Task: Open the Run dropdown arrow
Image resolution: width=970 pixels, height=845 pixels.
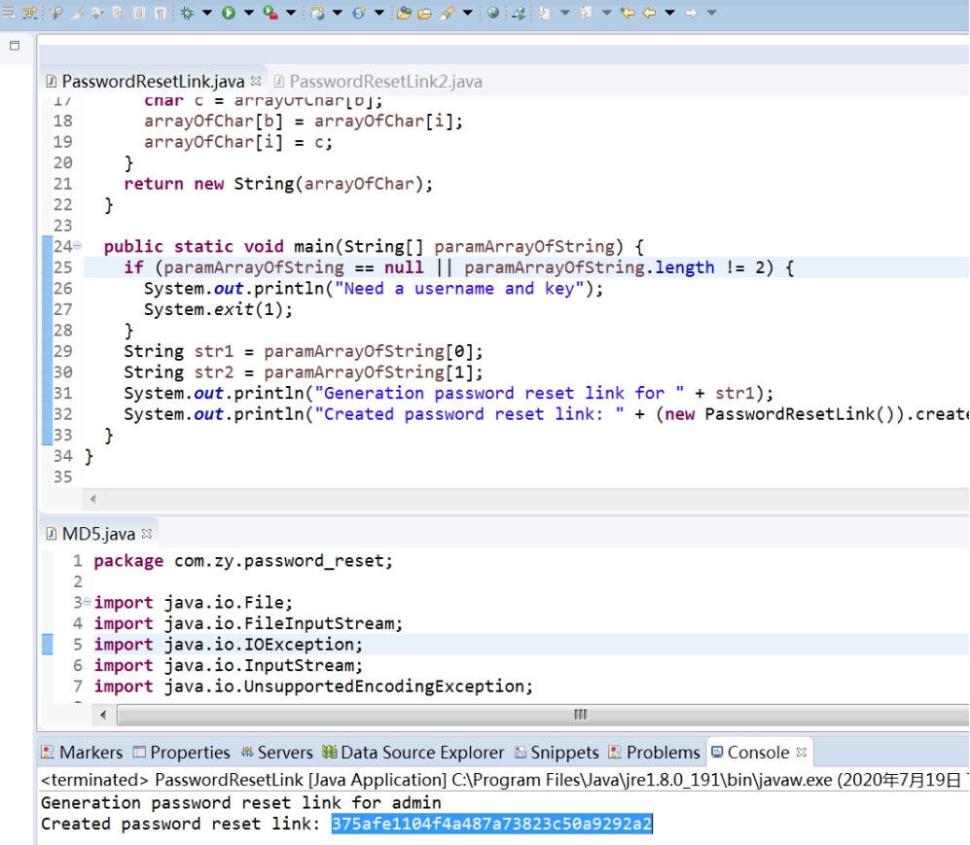Action: 249,13
